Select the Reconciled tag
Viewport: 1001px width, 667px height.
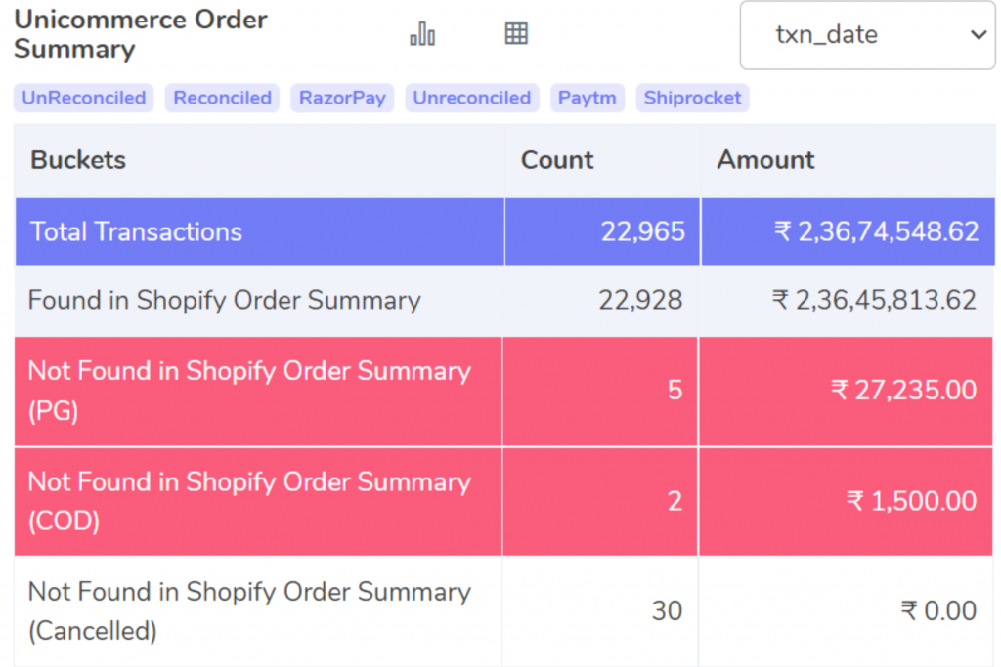coord(222,98)
